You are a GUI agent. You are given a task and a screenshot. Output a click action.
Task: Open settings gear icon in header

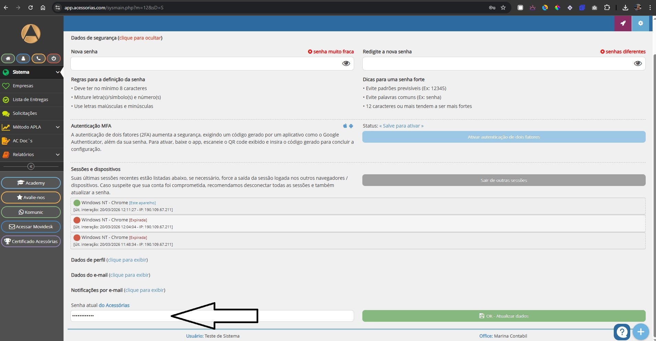point(640,23)
